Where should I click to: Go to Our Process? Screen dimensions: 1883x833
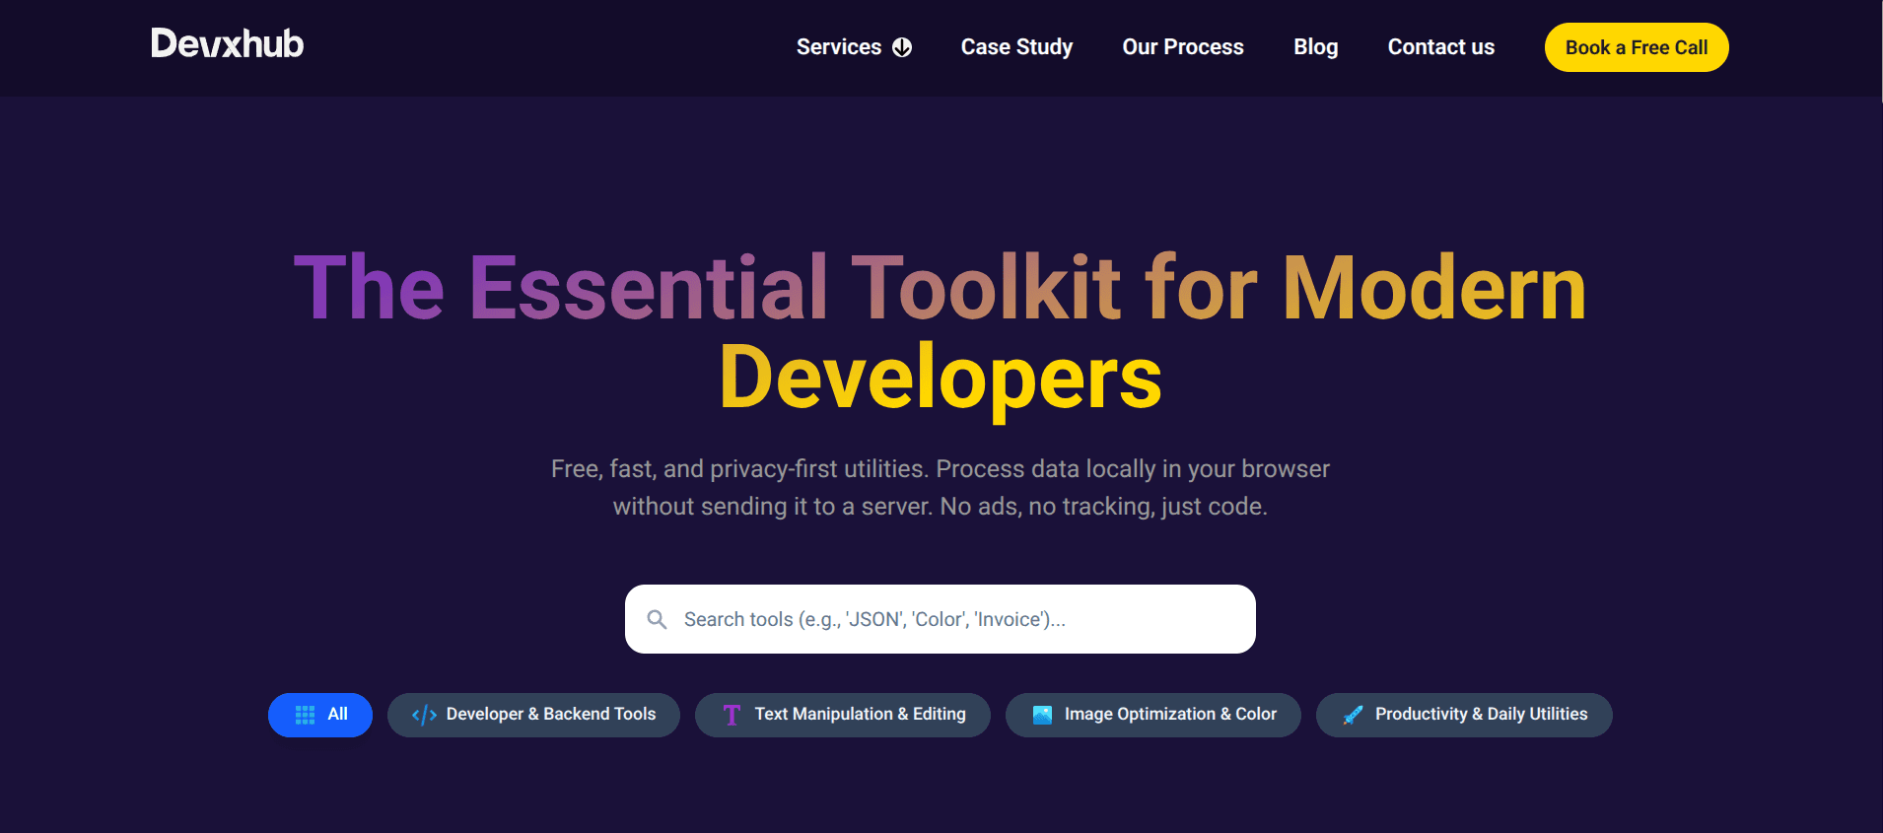pyautogui.click(x=1183, y=47)
